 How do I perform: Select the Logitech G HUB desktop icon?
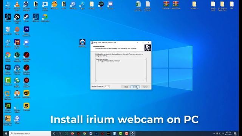[17, 19]
